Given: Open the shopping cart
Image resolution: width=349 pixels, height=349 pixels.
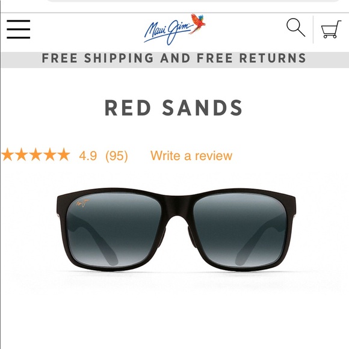Looking at the screenshot, I should 331,29.
